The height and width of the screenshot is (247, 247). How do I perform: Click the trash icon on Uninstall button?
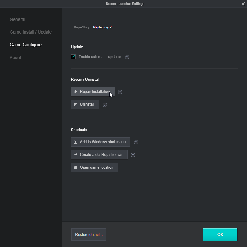coord(75,104)
